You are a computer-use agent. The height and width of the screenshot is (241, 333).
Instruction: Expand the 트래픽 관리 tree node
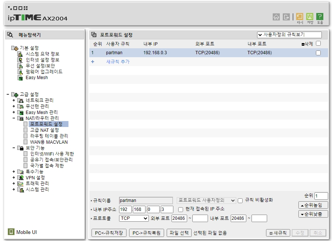[x=14, y=183]
